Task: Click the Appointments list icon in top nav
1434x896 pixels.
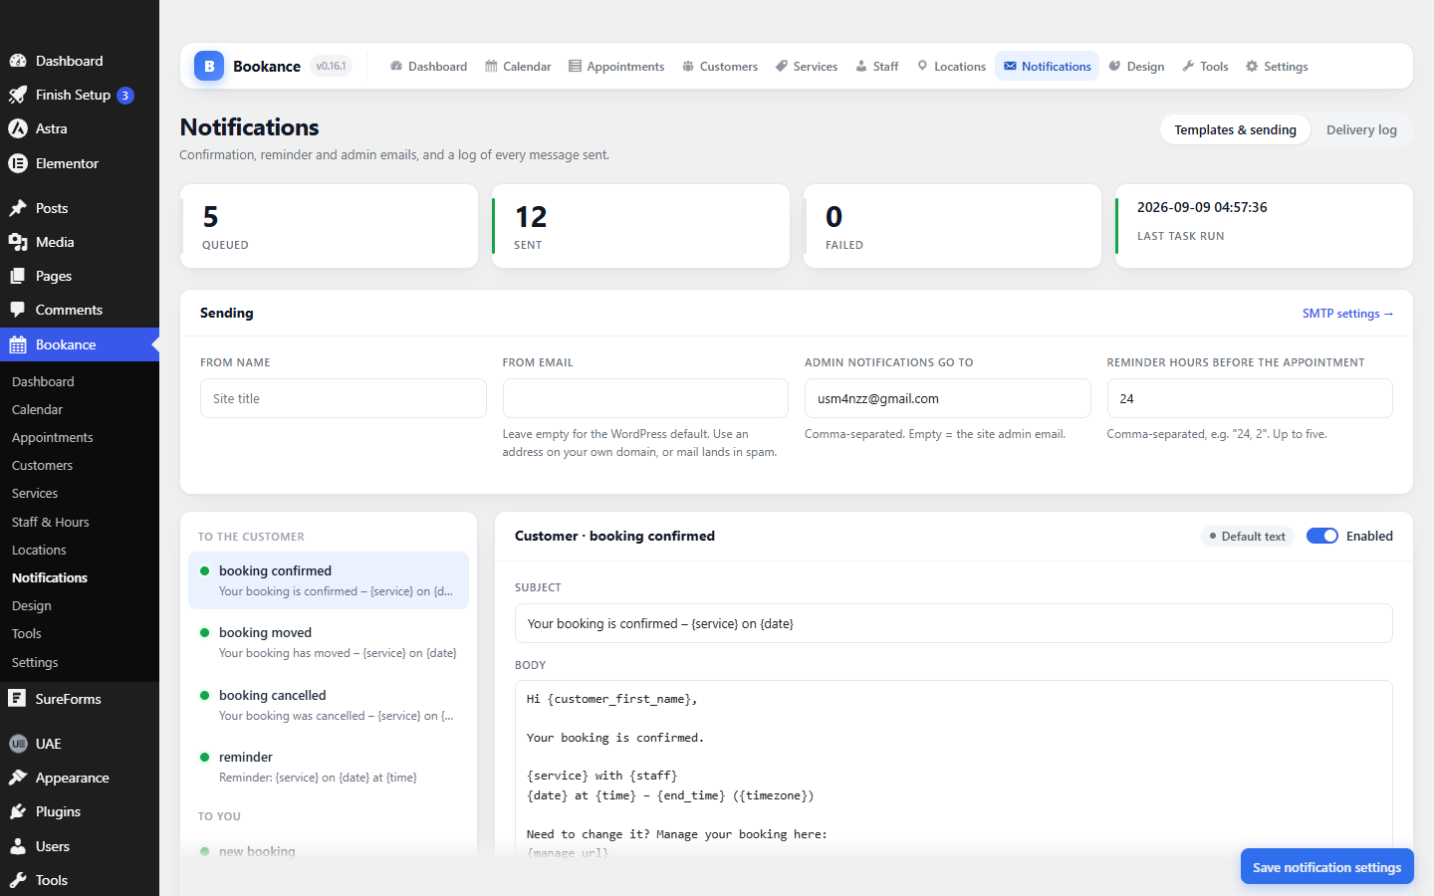Action: click(x=575, y=66)
